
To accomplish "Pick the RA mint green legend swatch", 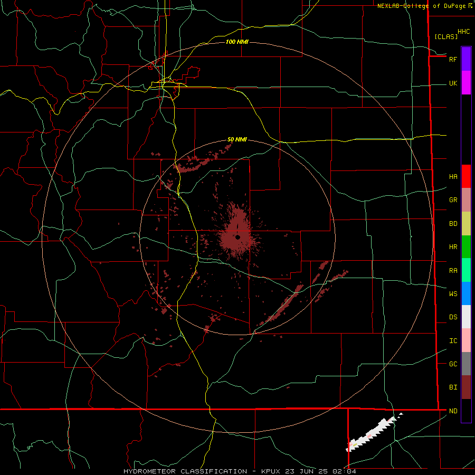I will click(x=466, y=270).
